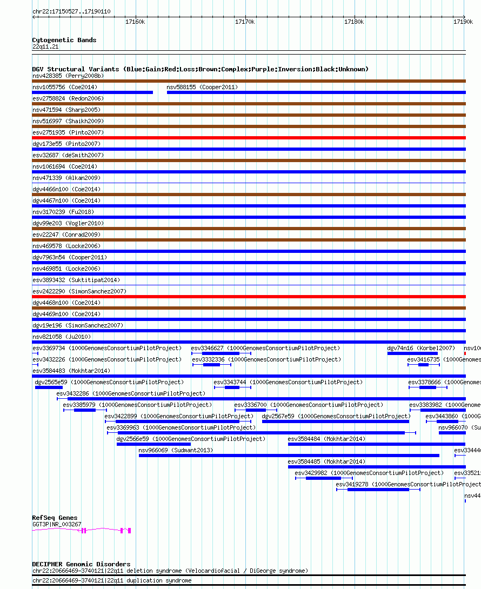Open the esv32687 (deSmith2007) variant
The width and height of the screenshot is (481, 589).
pyautogui.click(x=68, y=155)
